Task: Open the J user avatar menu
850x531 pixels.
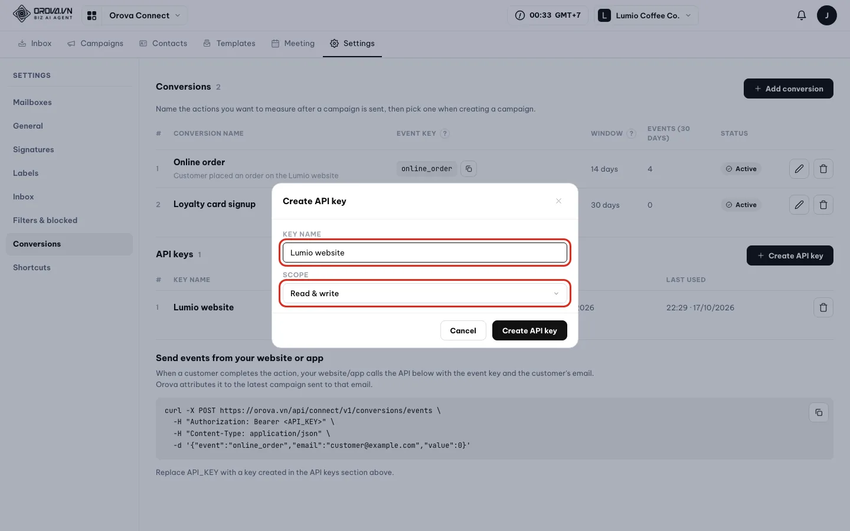Action: (827, 15)
